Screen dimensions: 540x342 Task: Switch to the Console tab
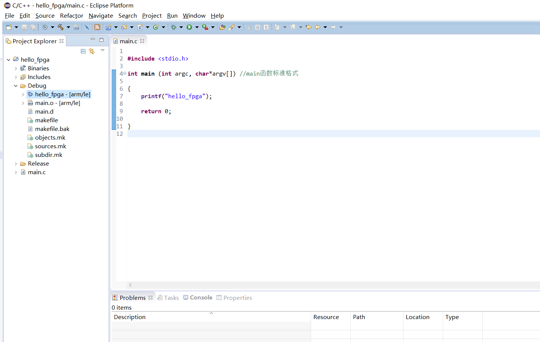pyautogui.click(x=201, y=297)
